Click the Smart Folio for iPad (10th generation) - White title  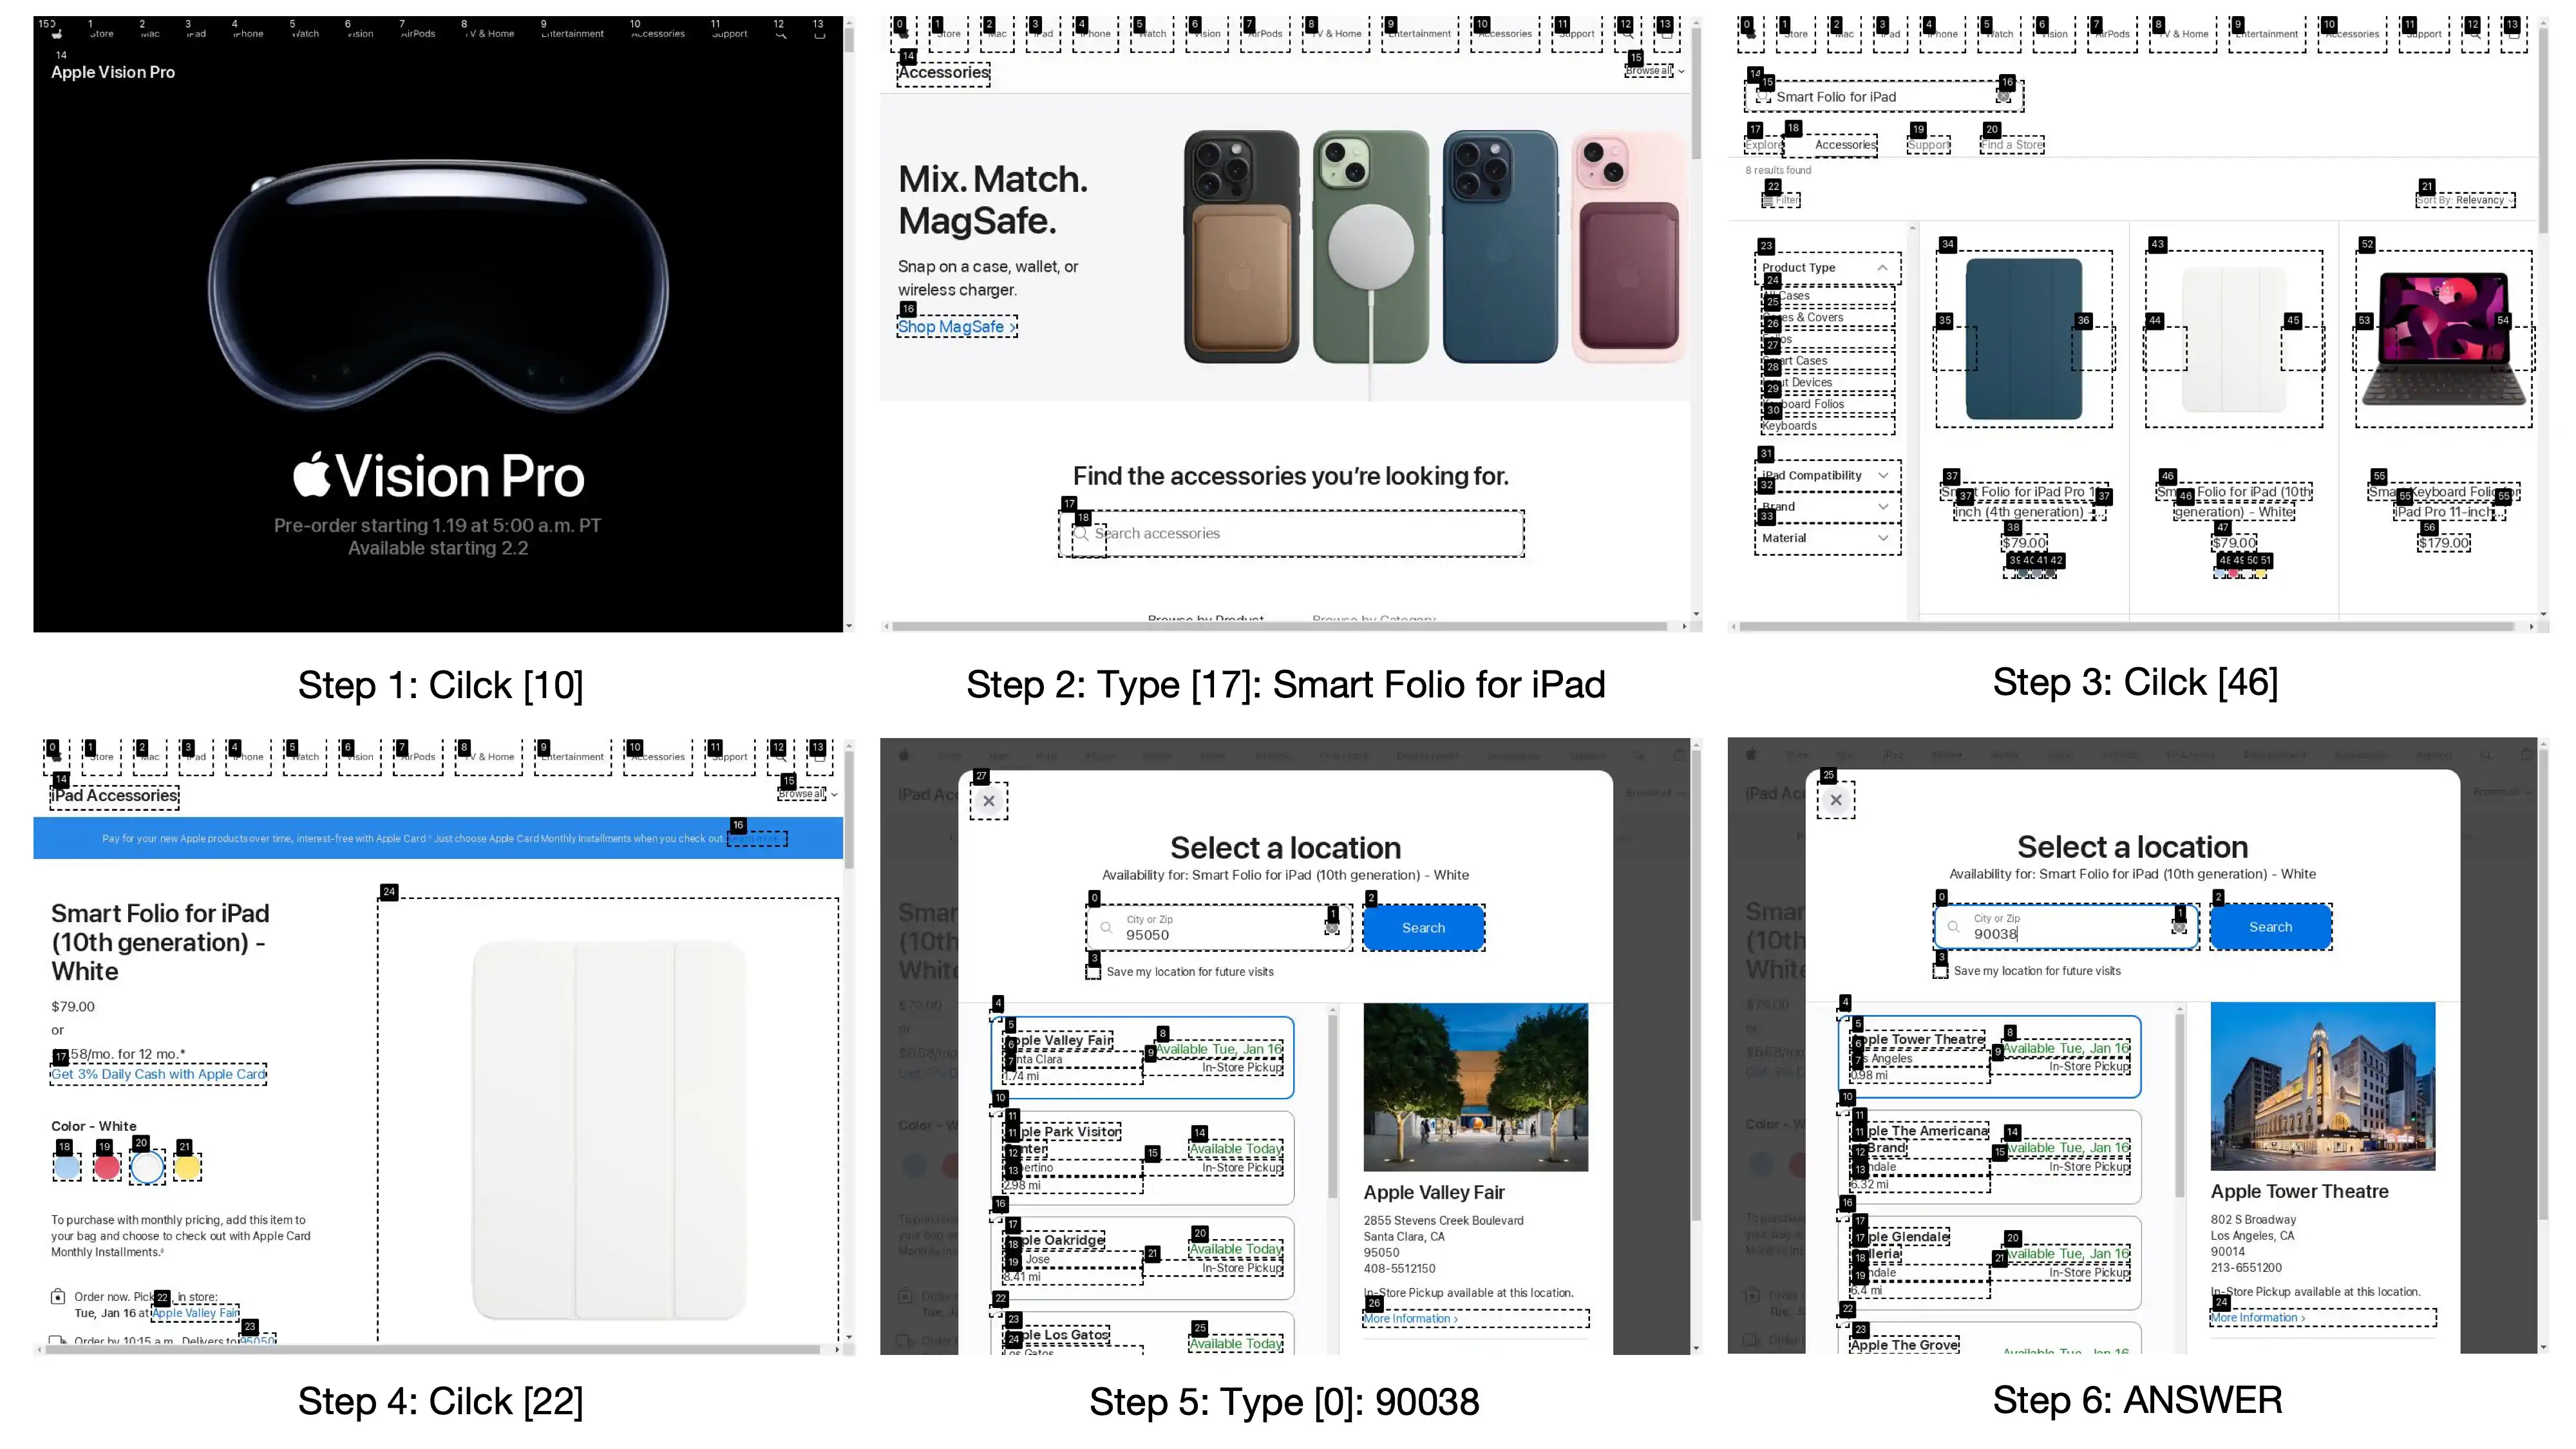pos(2235,502)
